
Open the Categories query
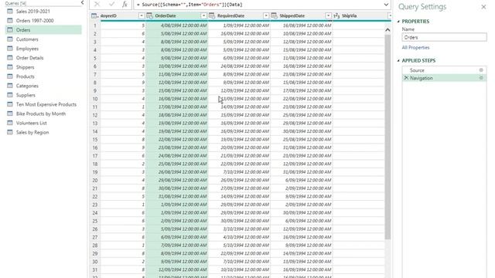point(27,86)
